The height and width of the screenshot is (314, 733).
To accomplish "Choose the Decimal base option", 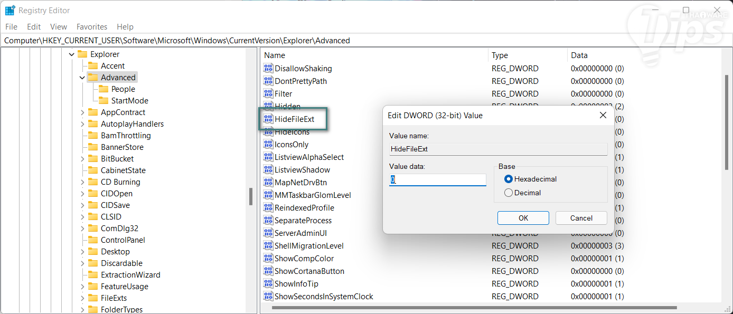I will [509, 193].
